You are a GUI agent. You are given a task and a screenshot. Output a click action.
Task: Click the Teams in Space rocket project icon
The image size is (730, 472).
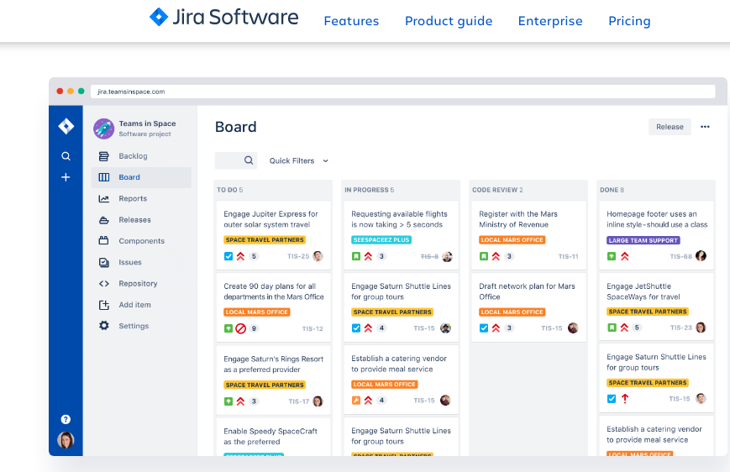[x=104, y=128]
